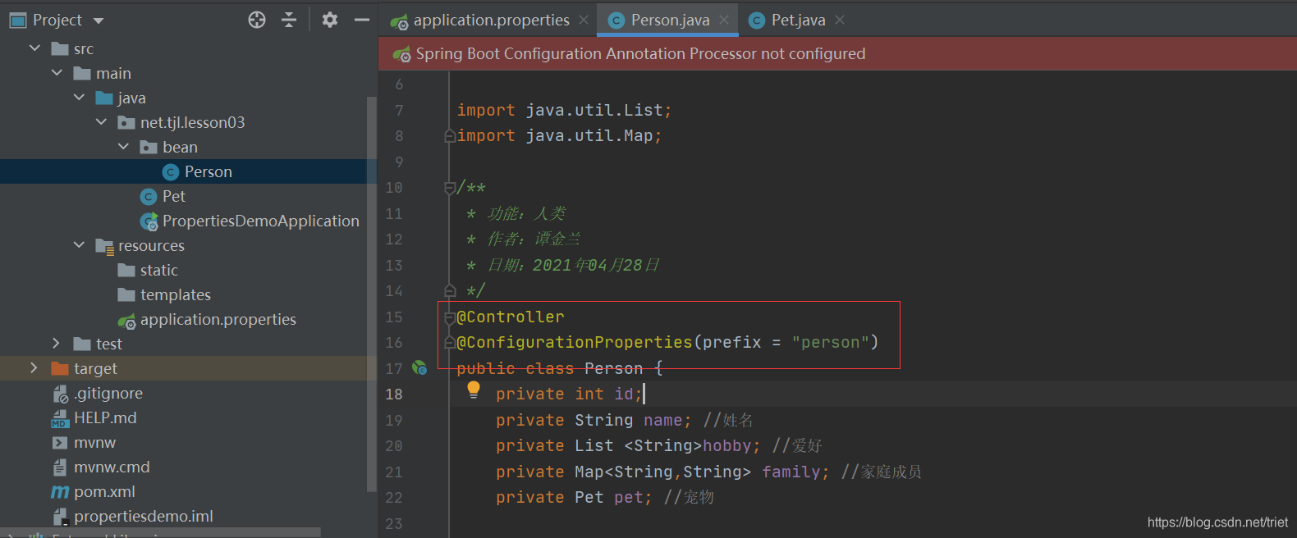Toggle the Javadoc comment fold marker on line 10
The height and width of the screenshot is (538, 1297).
point(450,188)
